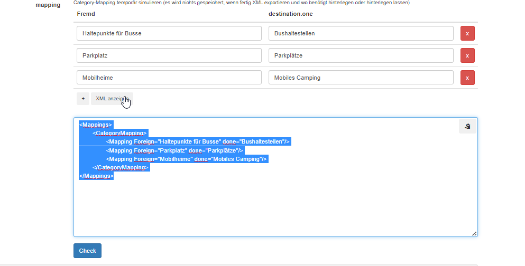Click the Fremd column header

tap(86, 14)
